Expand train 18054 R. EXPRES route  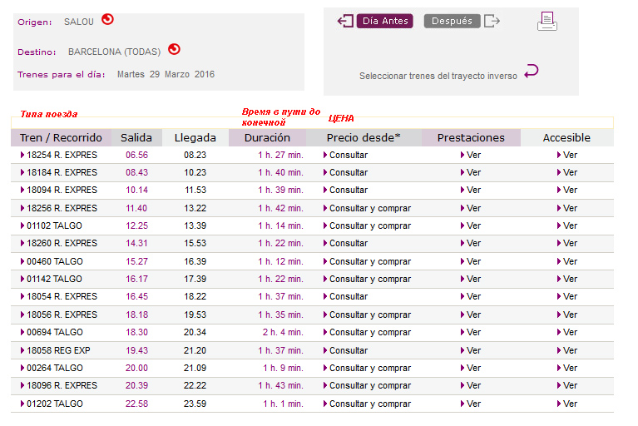pos(59,296)
